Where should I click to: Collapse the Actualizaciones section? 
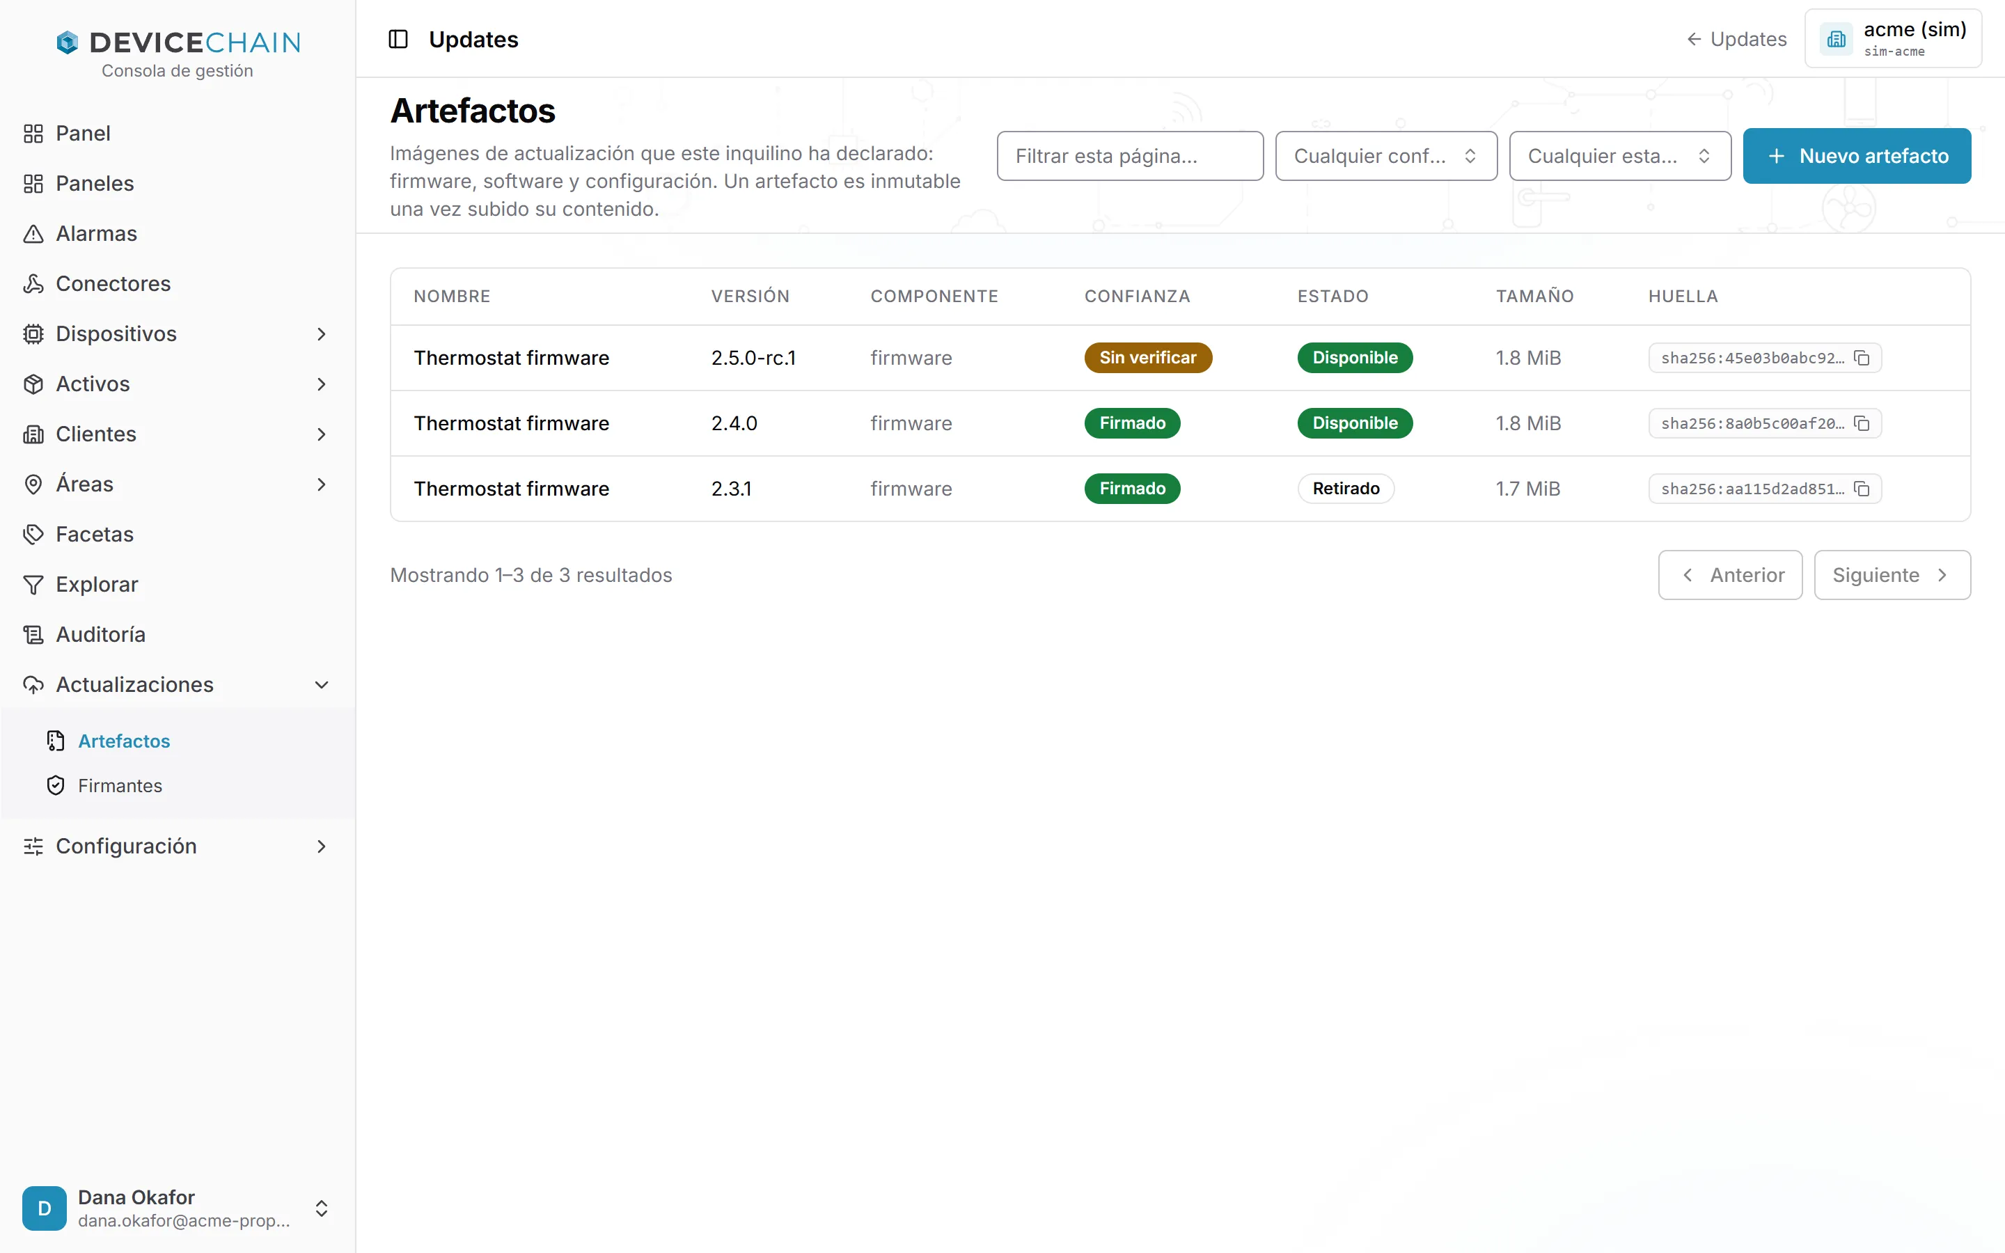point(322,684)
